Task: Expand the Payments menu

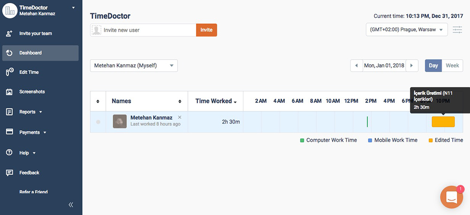Action: (x=32, y=133)
